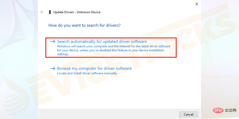The width and height of the screenshot is (239, 119).
Task: Click the arrow icon beside Browse my computer
Action: click(x=53, y=68)
